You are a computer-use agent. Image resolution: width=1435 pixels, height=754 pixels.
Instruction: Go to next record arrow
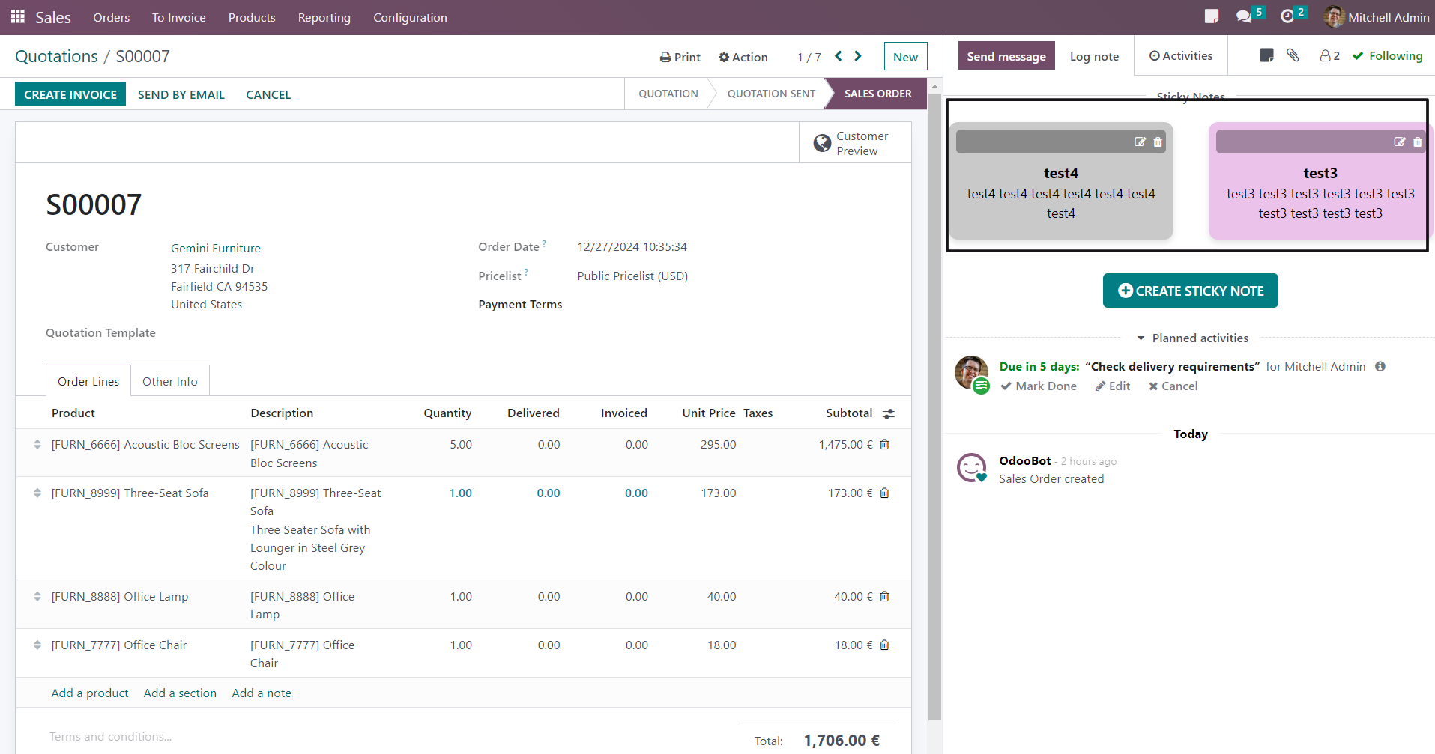tap(858, 56)
